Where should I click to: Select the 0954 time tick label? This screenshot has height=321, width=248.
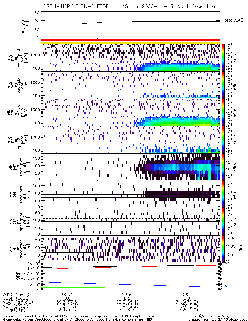(x=67, y=294)
